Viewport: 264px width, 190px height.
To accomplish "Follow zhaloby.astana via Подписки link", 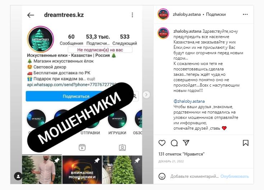I will click(x=216, y=14).
